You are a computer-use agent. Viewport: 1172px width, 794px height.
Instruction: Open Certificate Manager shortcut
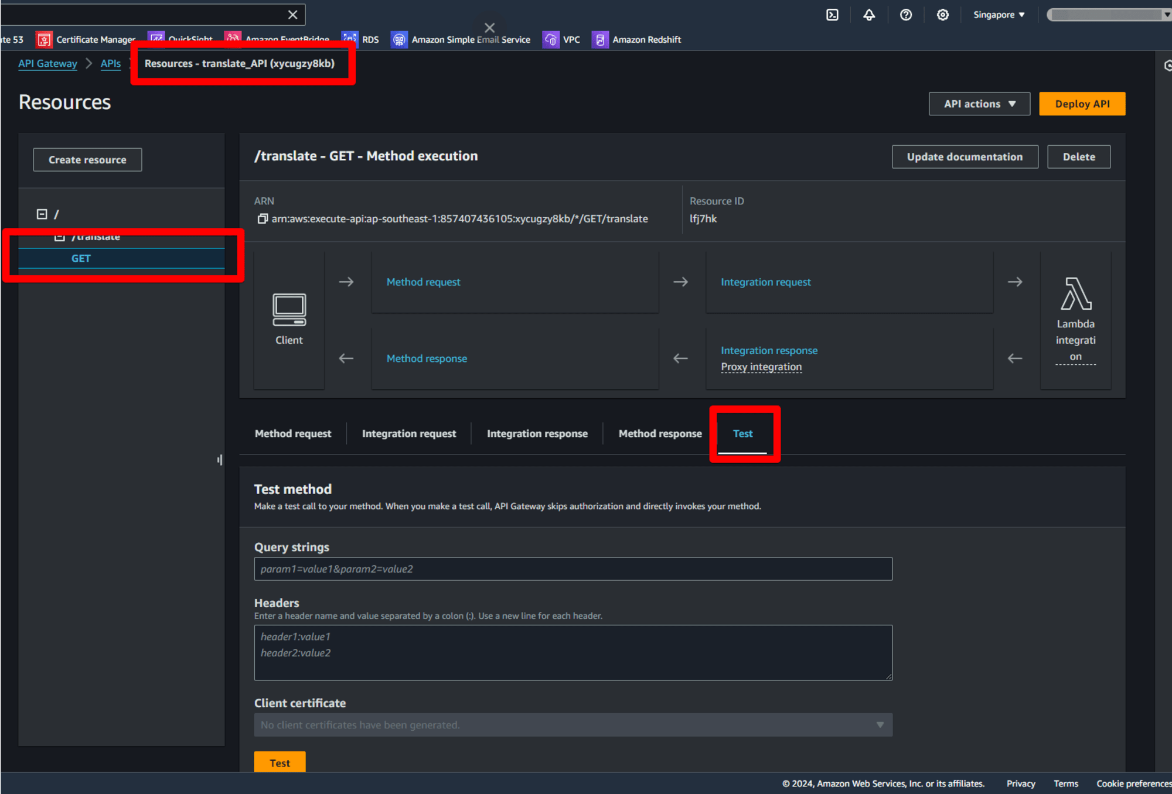[86, 40]
